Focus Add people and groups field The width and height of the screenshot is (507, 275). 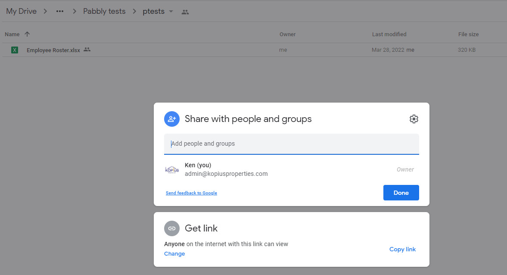[x=291, y=144]
